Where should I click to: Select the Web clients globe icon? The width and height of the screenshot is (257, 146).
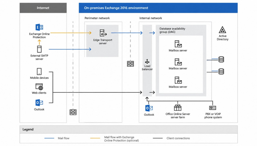pyautogui.click(x=39, y=87)
